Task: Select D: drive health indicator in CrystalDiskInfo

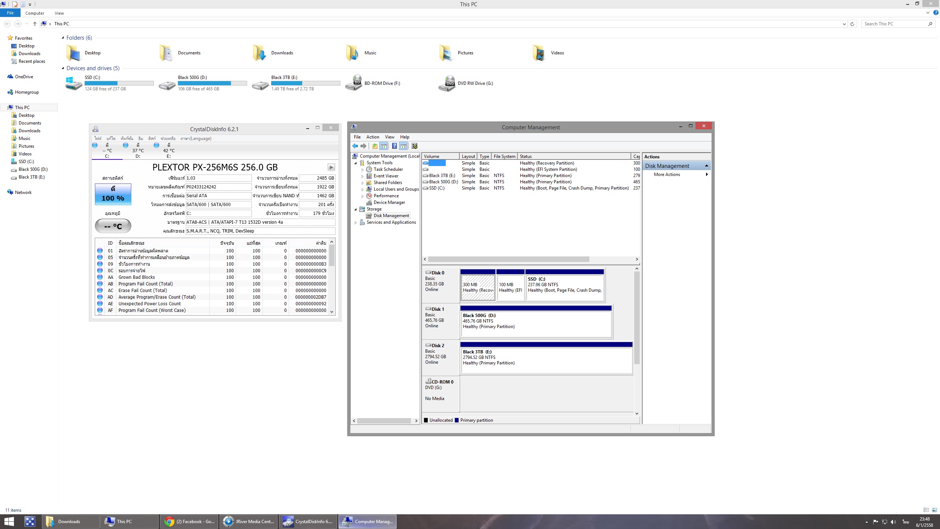Action: (x=126, y=145)
